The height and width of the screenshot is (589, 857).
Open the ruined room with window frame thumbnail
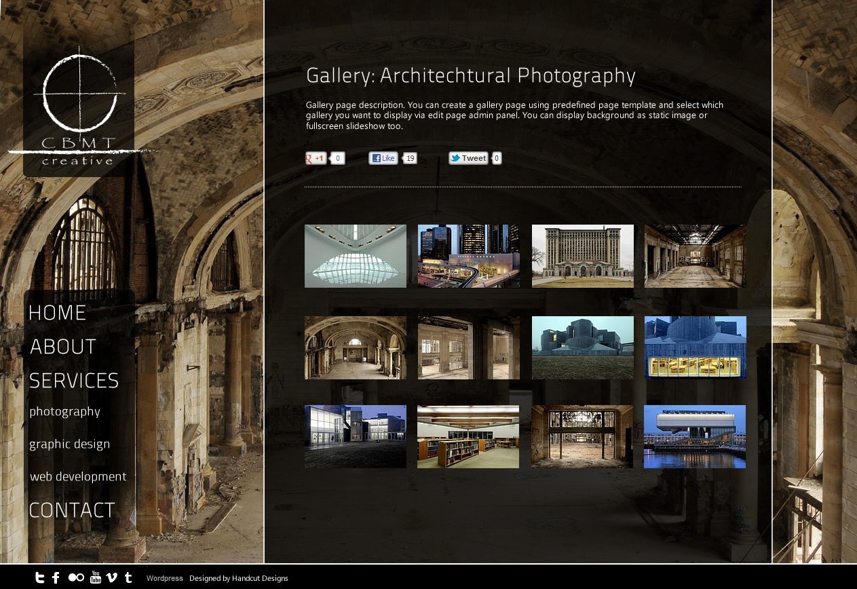tap(582, 437)
